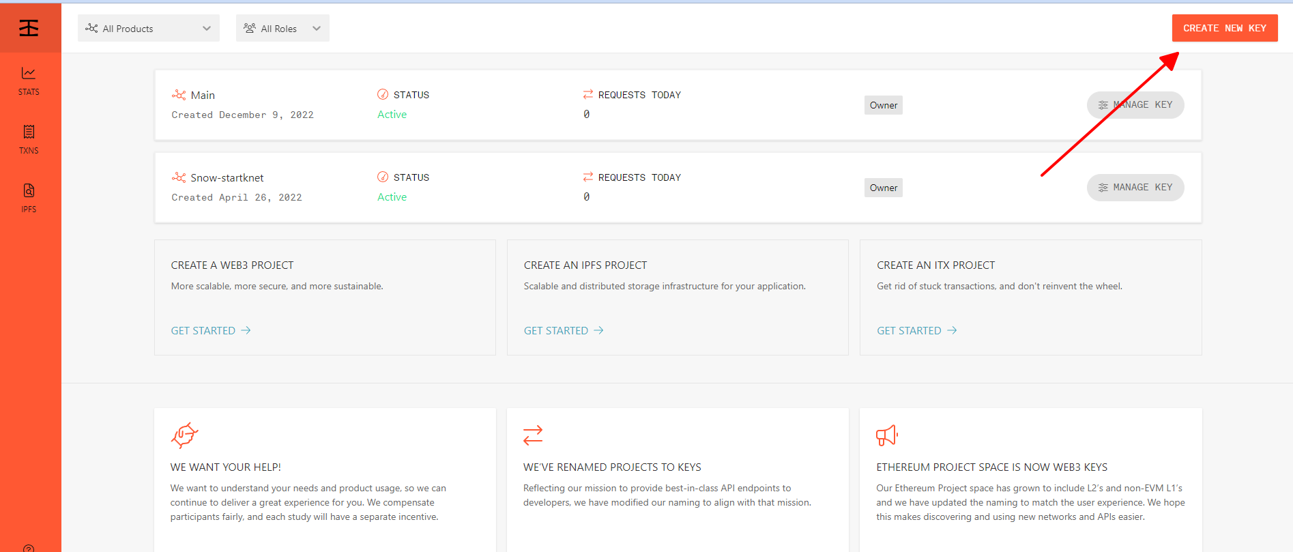Click the We Want Your Help heading
This screenshot has height=552, width=1293.
(226, 467)
